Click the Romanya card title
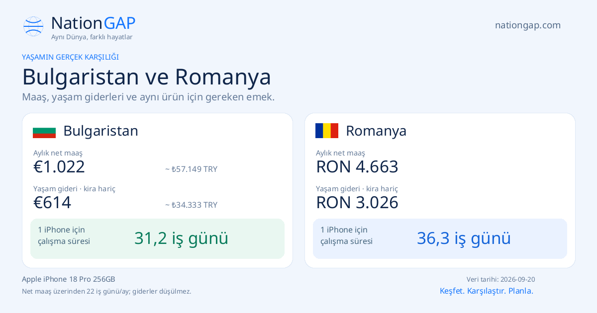This screenshot has width=597, height=313. [x=376, y=131]
